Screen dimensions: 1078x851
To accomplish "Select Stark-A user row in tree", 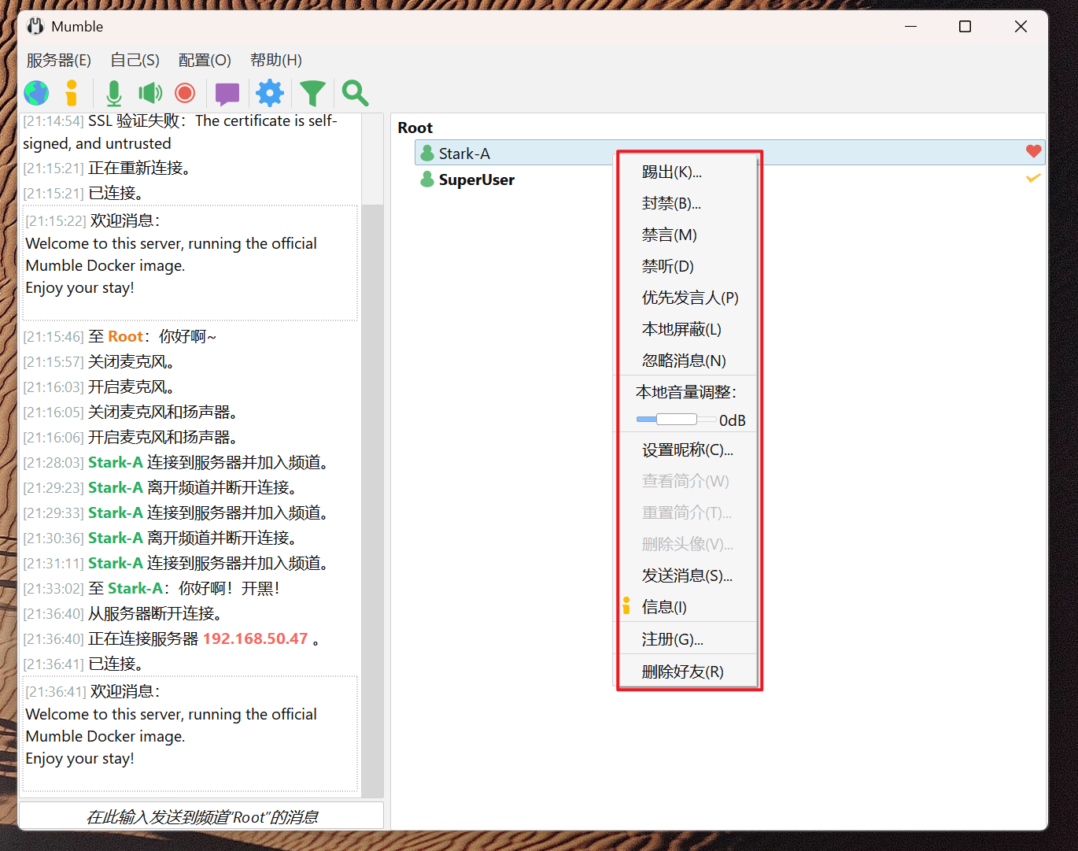I will pyautogui.click(x=729, y=153).
